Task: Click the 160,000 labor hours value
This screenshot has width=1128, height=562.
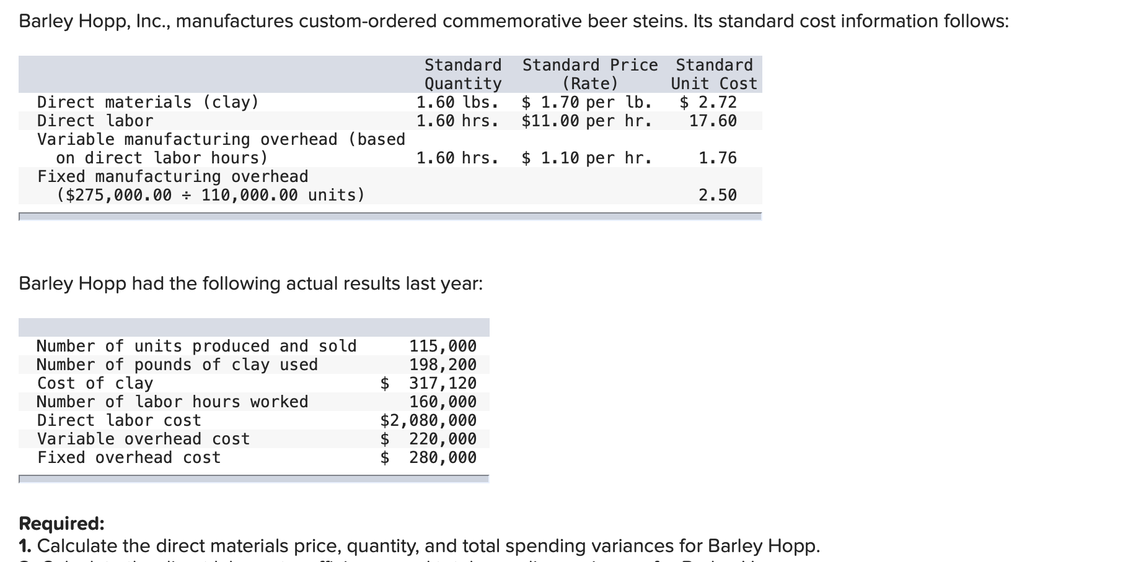Action: [x=443, y=402]
